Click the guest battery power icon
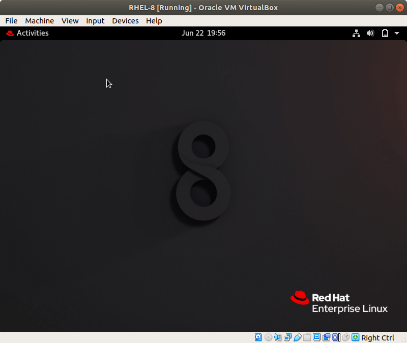 coord(385,33)
